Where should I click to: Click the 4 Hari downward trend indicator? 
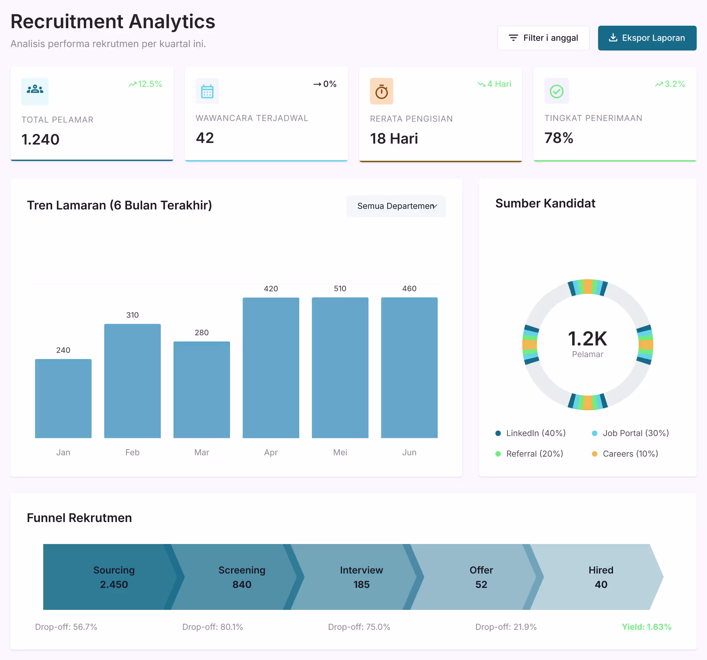tap(494, 84)
